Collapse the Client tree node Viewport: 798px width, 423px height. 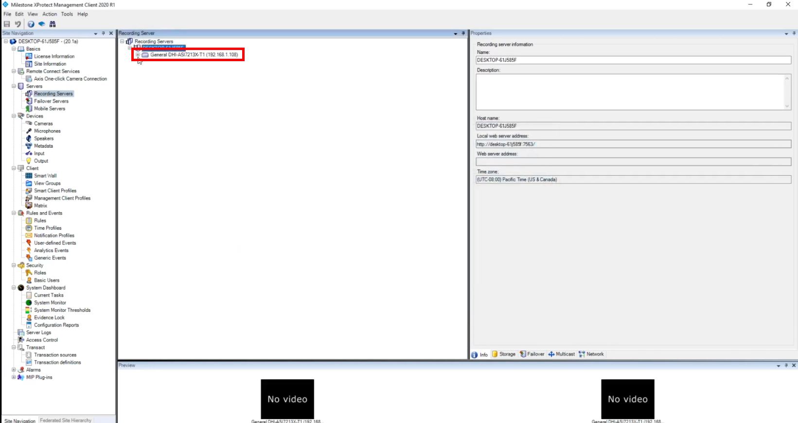[x=14, y=169]
